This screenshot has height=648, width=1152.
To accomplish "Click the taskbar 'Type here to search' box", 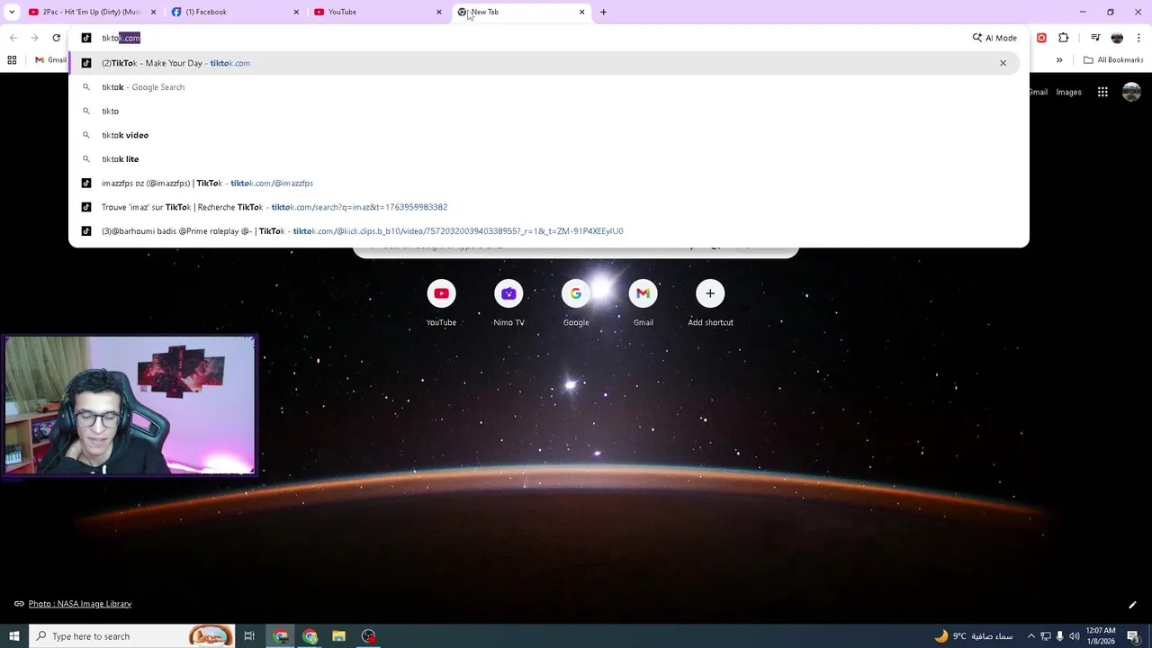I will click(x=131, y=636).
